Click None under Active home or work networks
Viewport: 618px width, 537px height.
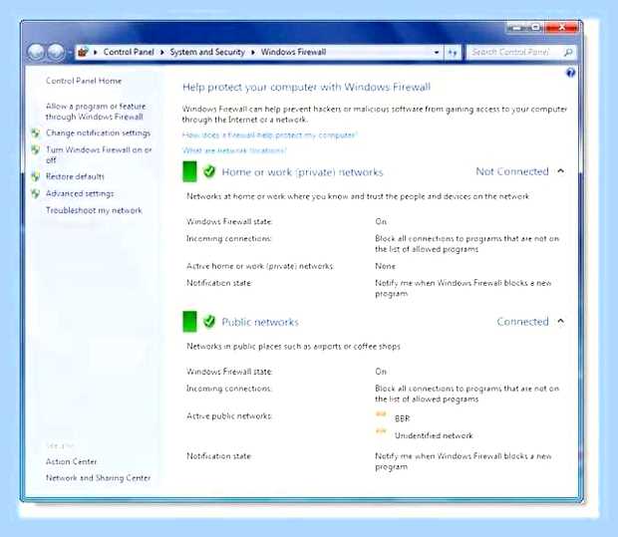(385, 266)
